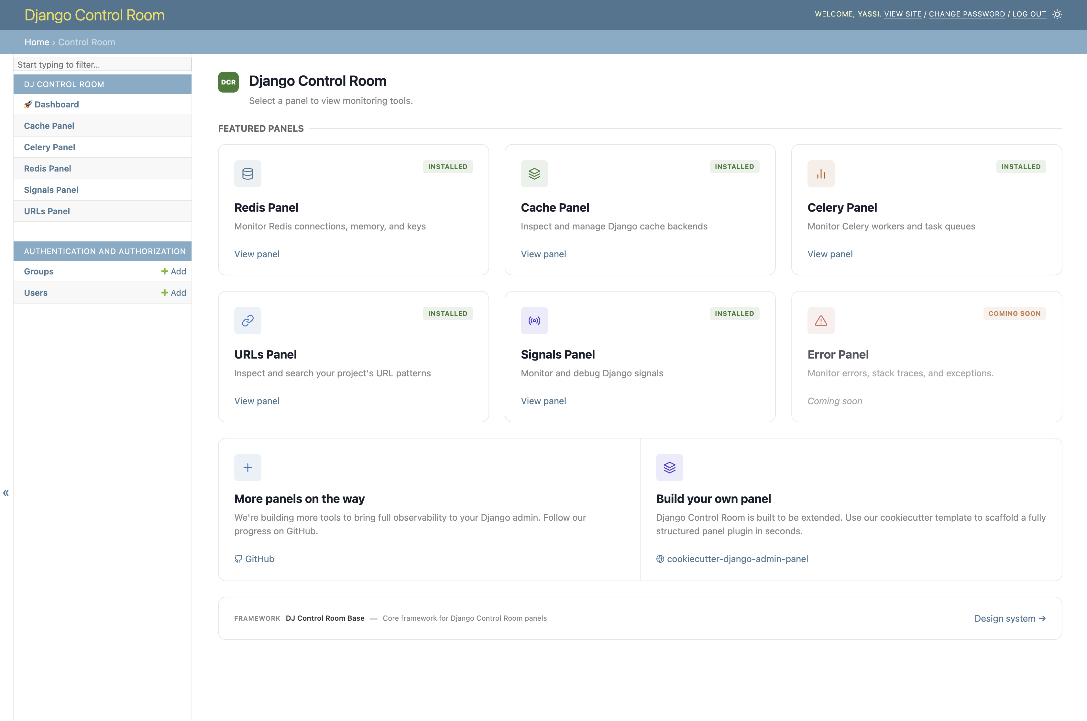The height and width of the screenshot is (721, 1087).
Task: Click CHANGE PASSWORD in the header
Action: click(967, 14)
